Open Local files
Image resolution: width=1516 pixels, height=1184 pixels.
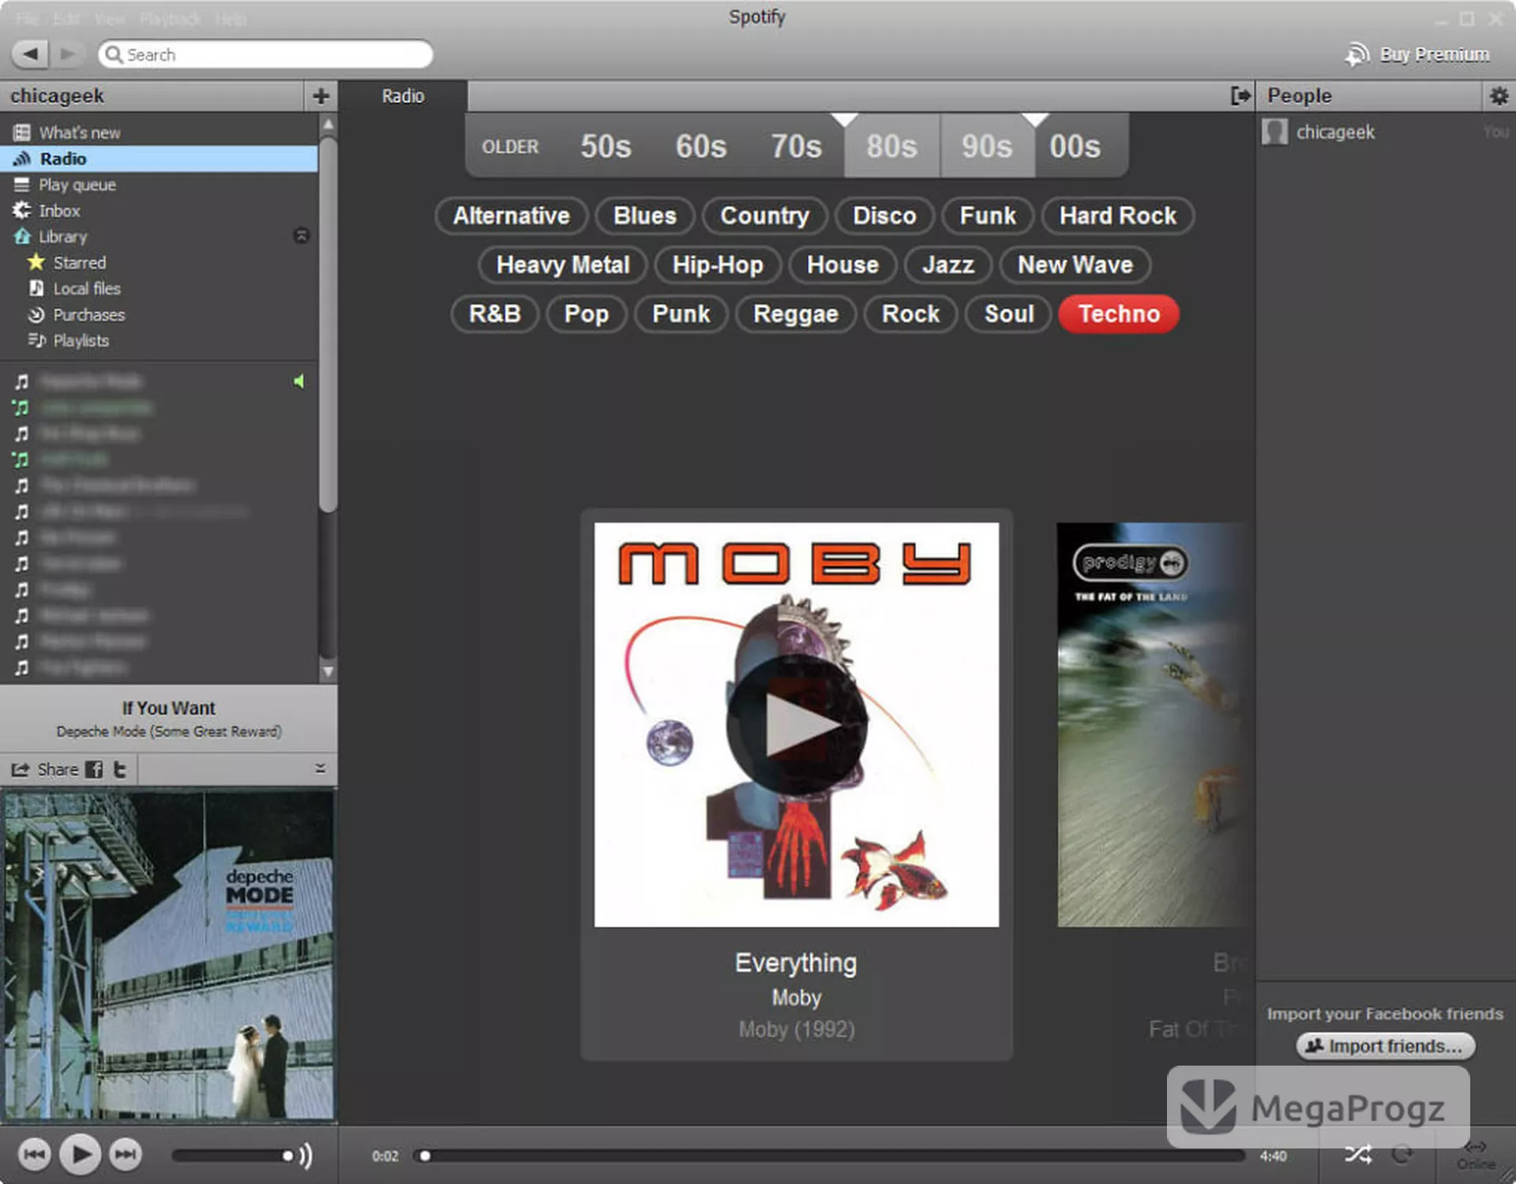87,289
